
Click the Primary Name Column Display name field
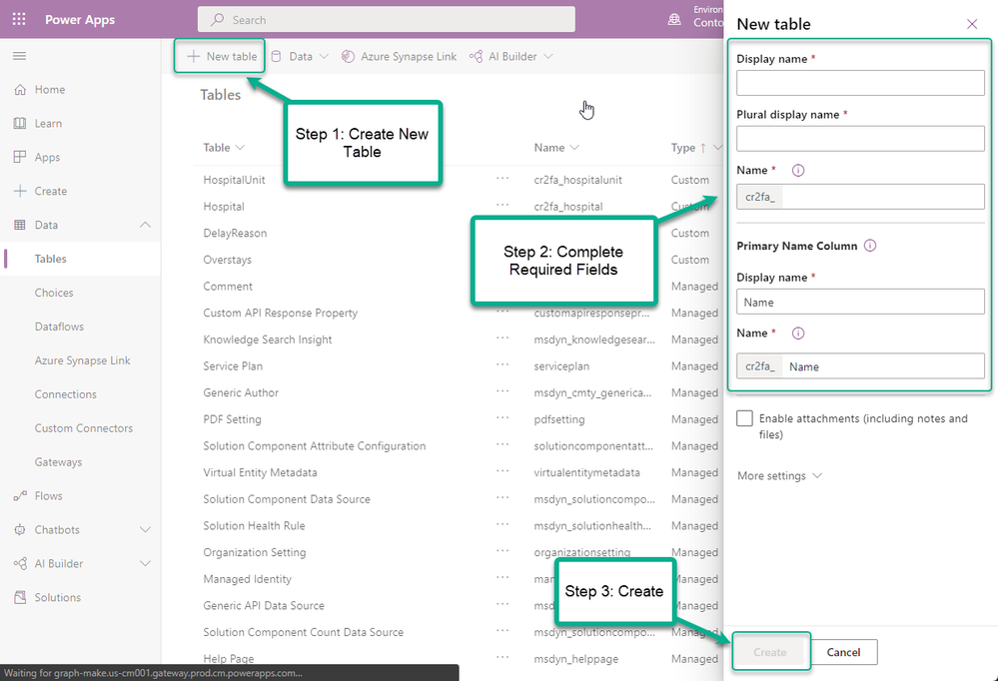[860, 302]
